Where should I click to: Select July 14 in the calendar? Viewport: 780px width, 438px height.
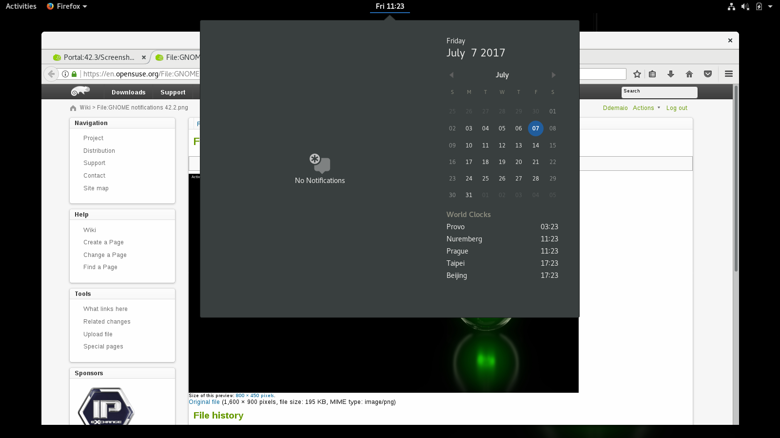[x=535, y=146]
